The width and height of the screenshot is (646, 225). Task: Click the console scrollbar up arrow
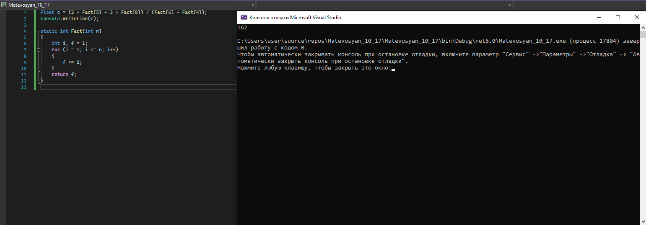click(x=643, y=27)
